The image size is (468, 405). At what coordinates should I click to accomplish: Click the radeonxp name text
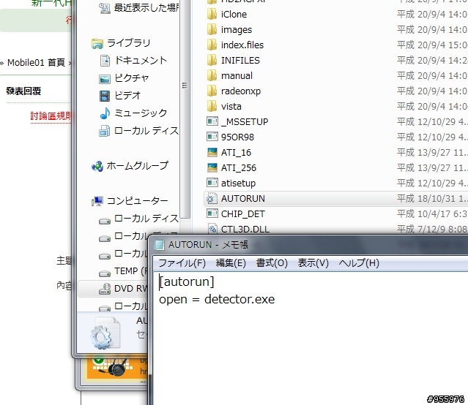click(241, 91)
